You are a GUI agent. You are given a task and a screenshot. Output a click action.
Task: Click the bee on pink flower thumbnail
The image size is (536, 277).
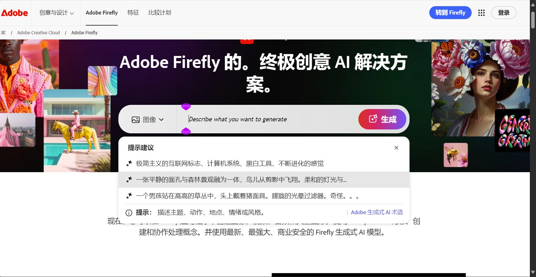point(455,155)
